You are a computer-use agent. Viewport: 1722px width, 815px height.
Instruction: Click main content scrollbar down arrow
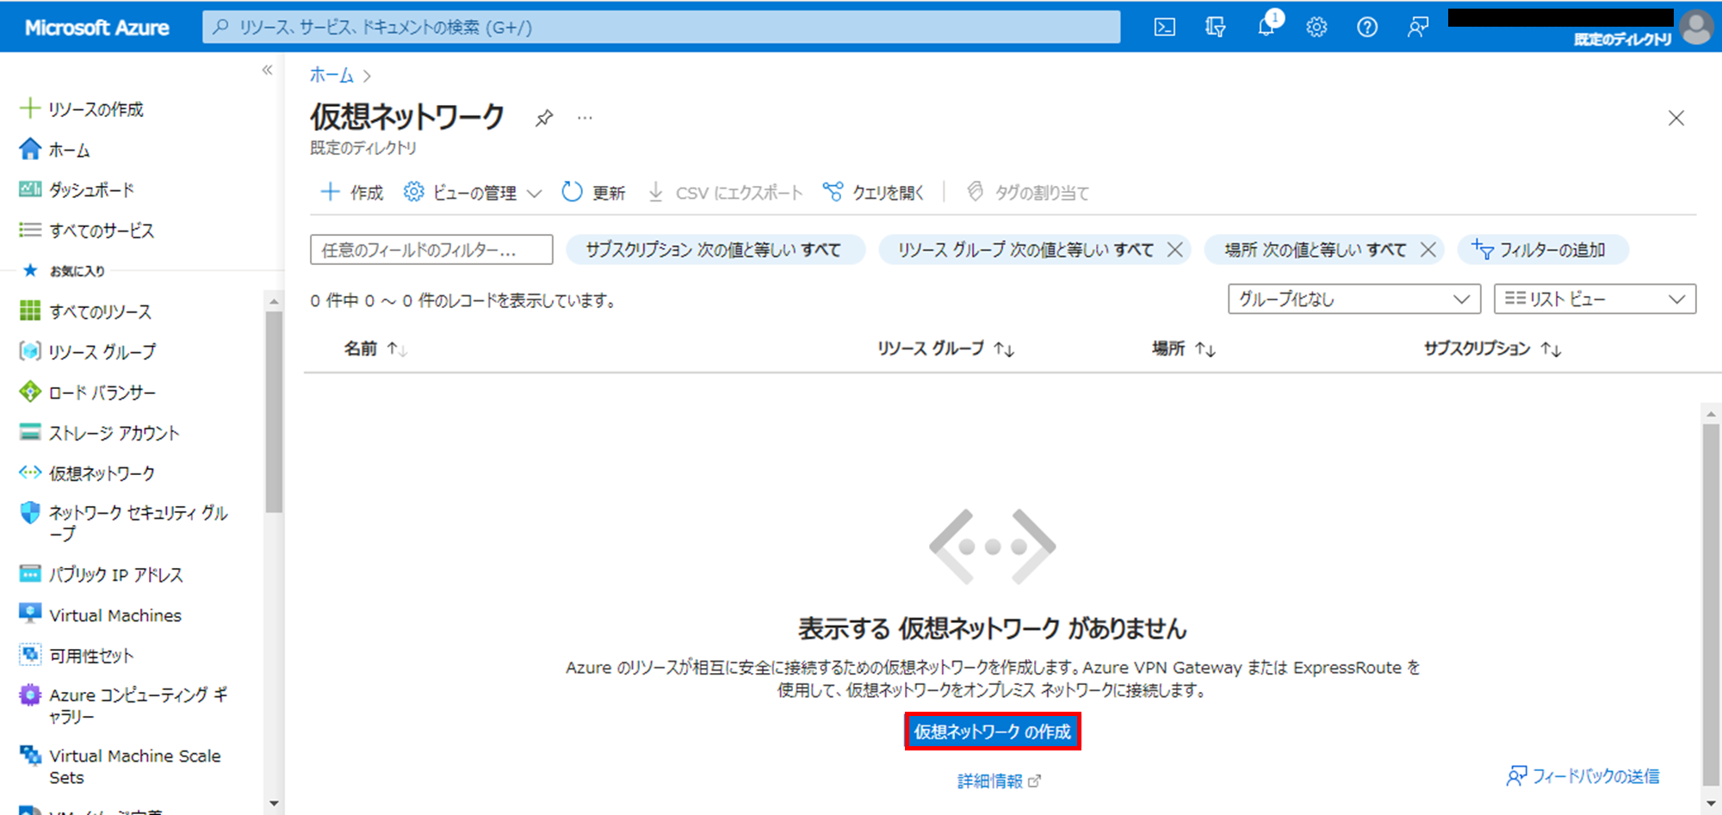1711,802
